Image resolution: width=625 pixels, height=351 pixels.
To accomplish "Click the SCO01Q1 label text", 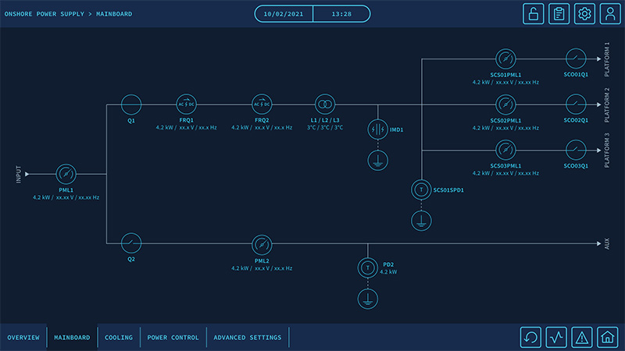I will pos(576,74).
